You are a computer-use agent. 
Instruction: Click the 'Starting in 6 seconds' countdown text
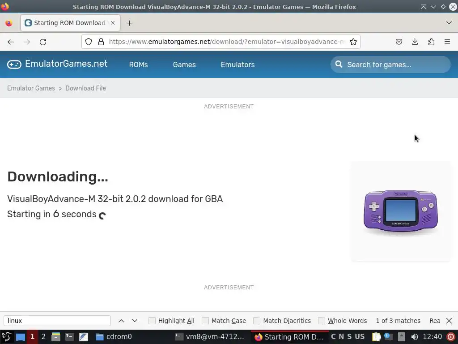pyautogui.click(x=52, y=214)
